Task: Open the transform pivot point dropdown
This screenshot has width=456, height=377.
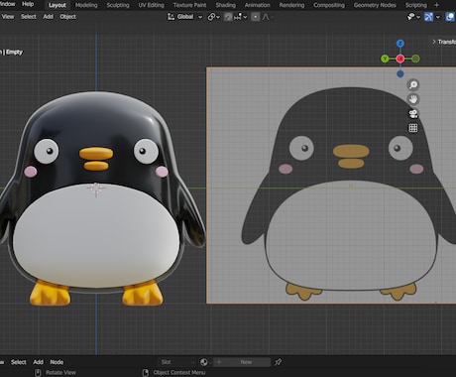Action: [213, 17]
